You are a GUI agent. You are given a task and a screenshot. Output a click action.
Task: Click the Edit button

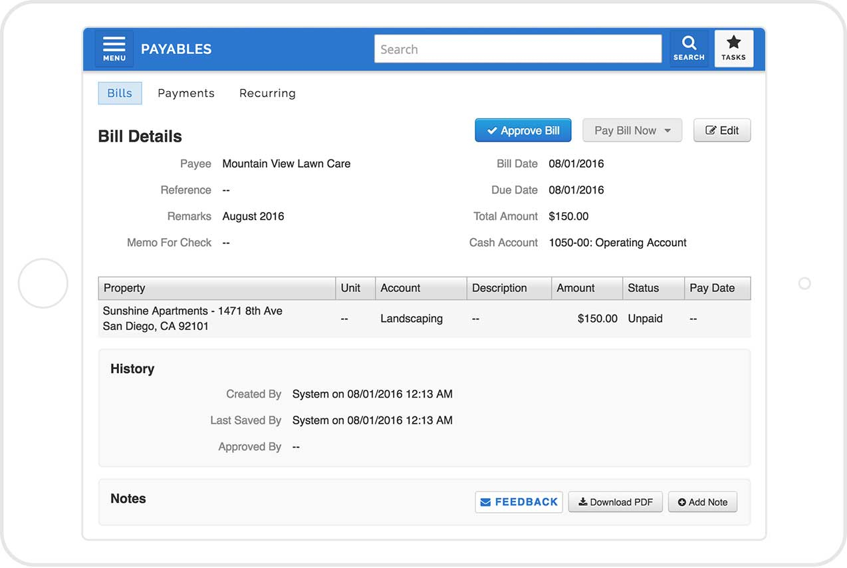click(722, 130)
